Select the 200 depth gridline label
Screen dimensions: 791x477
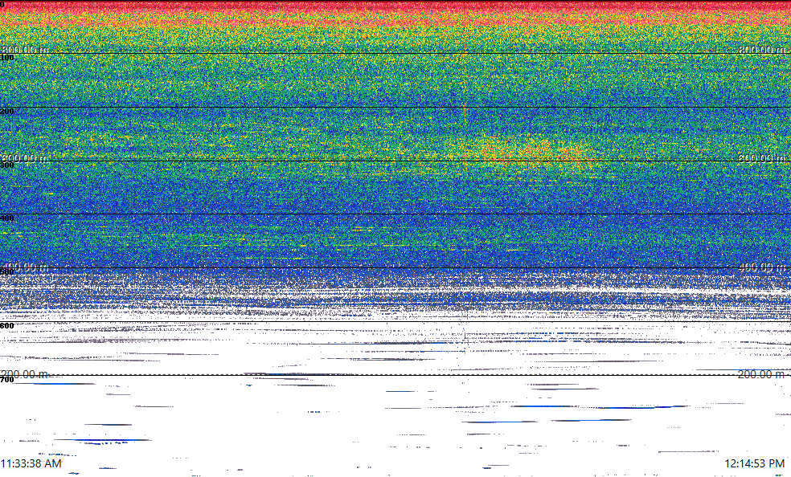tap(7, 112)
